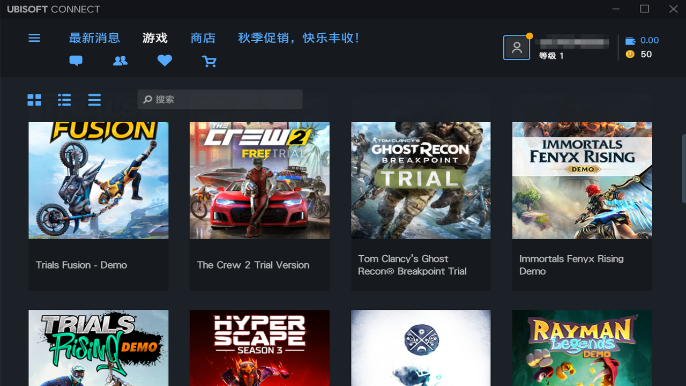Open Immortals Fenyx Rising Demo
The width and height of the screenshot is (686, 386).
(x=582, y=180)
